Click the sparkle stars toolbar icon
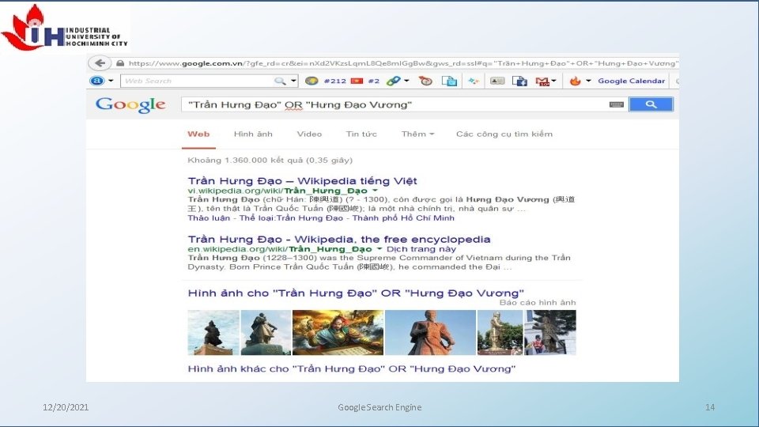This screenshot has height=427, width=759. pyautogui.click(x=474, y=81)
